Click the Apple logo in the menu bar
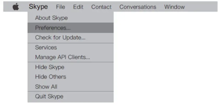Viewport: 218px width, 105px height. tap(16, 7)
